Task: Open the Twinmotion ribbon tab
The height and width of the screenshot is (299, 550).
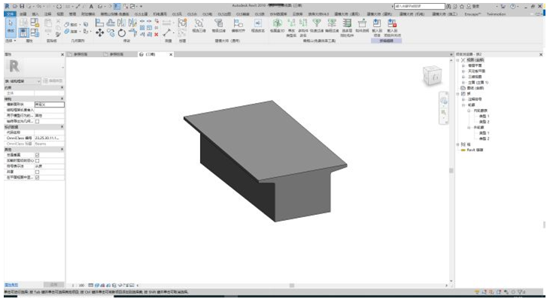Action: (496, 14)
